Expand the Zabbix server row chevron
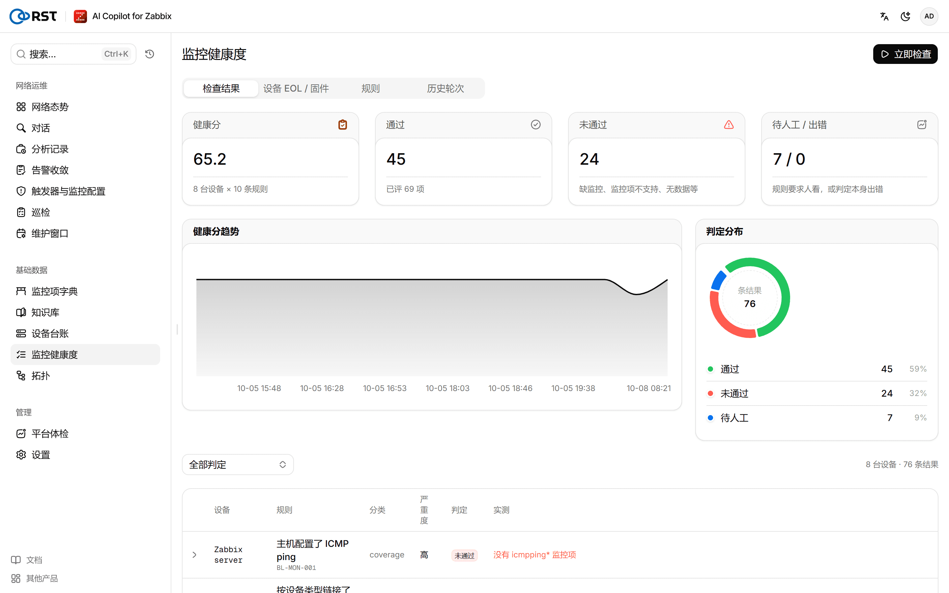Viewport: 949px width, 593px height. click(194, 554)
